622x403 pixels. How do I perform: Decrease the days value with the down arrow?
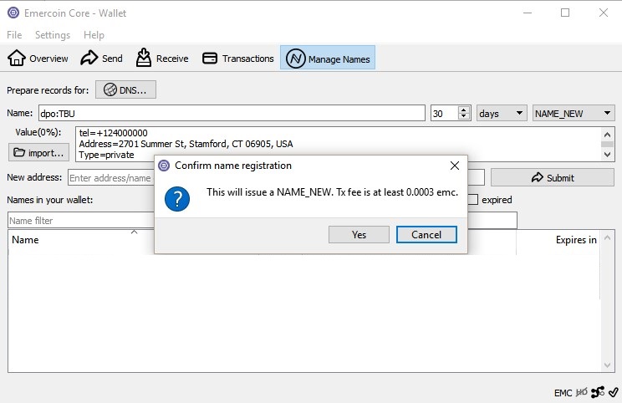click(x=463, y=116)
